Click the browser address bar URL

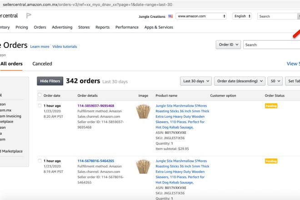(x=88, y=5)
